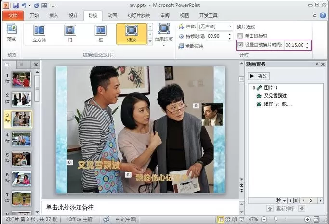This screenshot has height=224, width=329.
Task: Click the notes area 单击此处添加备注
Action: [x=141, y=208]
